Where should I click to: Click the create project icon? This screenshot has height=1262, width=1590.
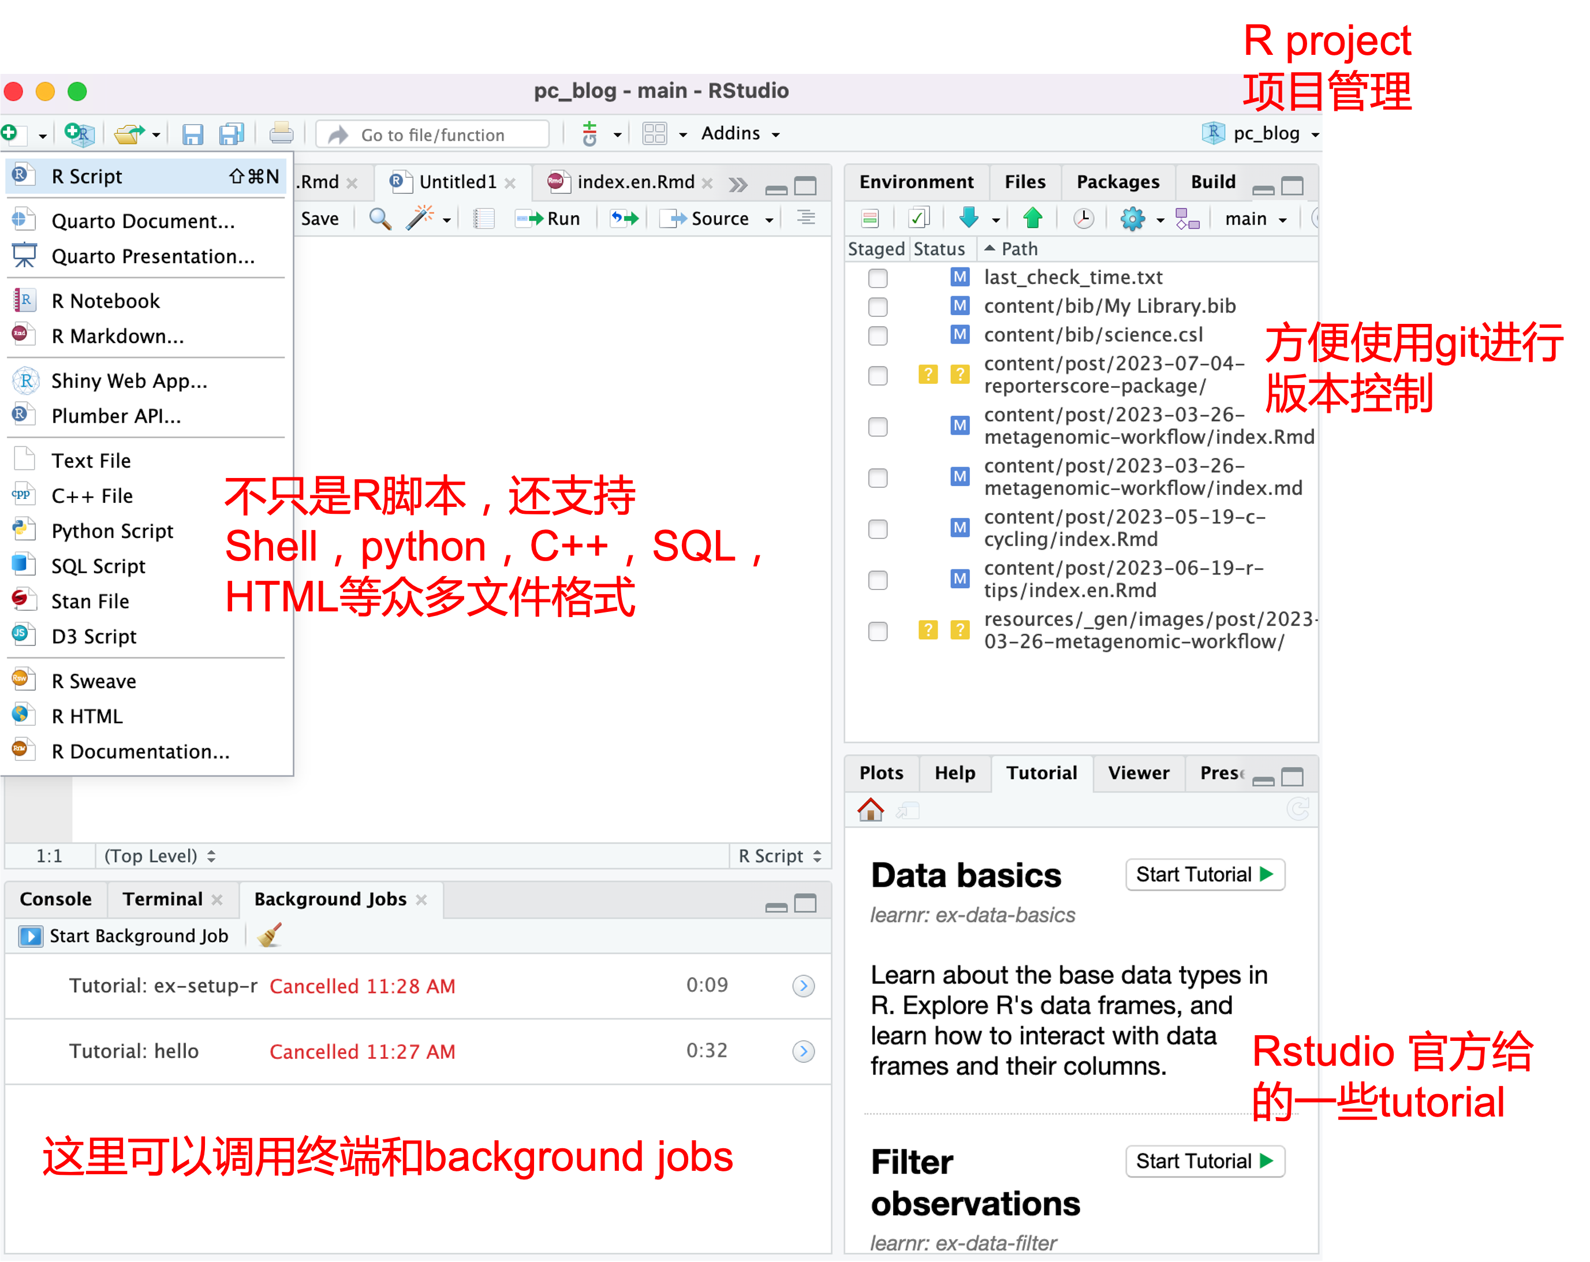79,133
